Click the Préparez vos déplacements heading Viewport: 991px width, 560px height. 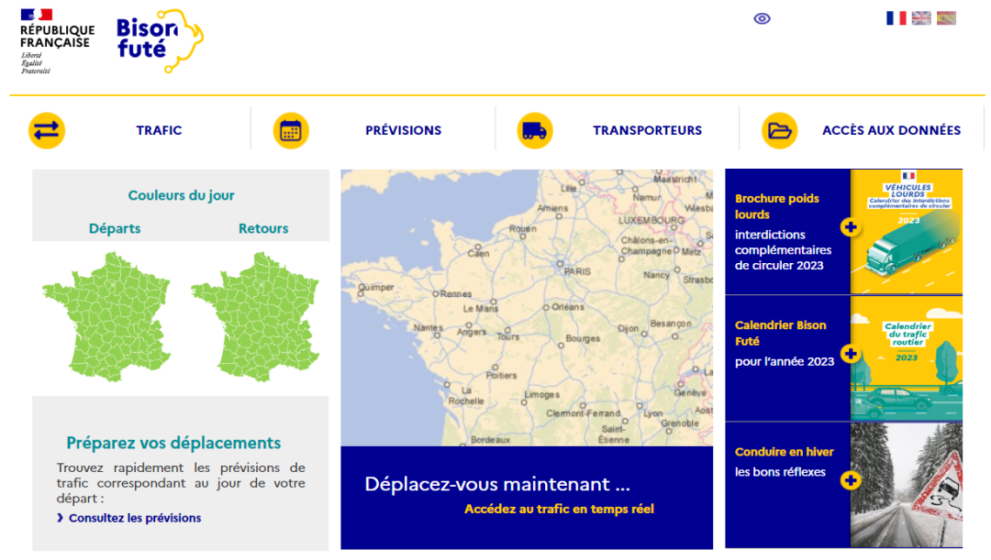(x=173, y=444)
